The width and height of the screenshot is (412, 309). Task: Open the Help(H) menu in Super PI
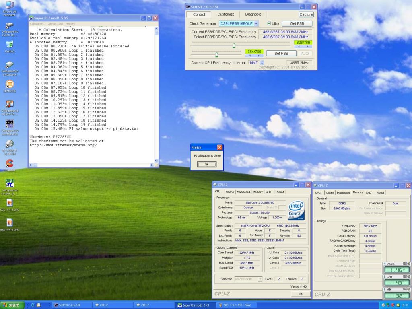click(70, 24)
